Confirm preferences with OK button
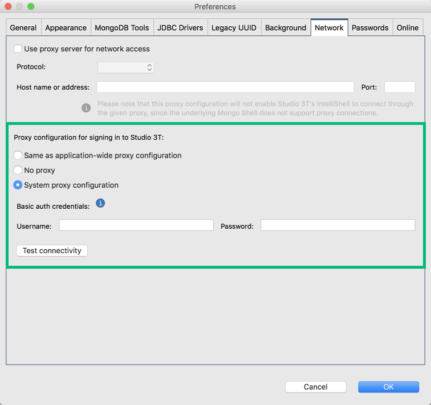Viewport: 431px width, 405px height. click(388, 387)
